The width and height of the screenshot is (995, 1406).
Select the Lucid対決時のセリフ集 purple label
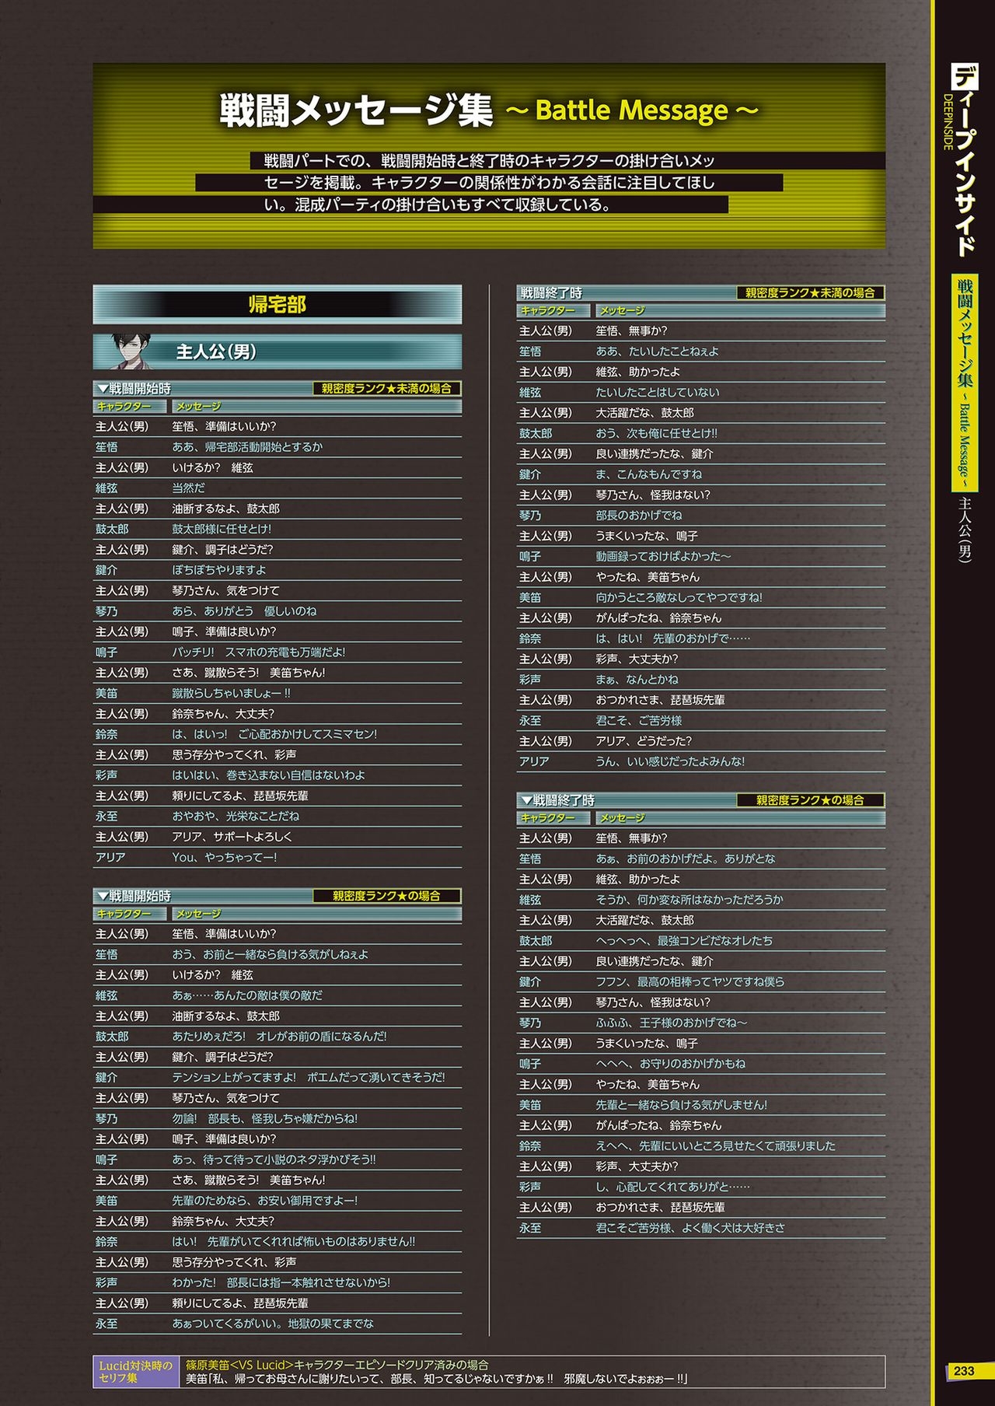click(x=136, y=1372)
